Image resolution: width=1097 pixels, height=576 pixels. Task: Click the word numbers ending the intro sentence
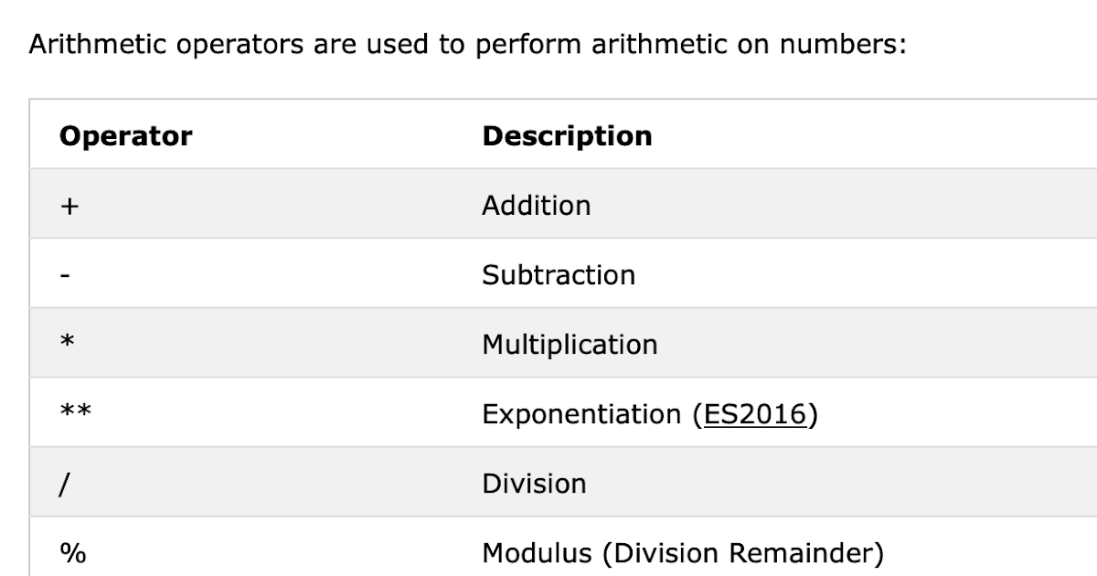coord(840,44)
